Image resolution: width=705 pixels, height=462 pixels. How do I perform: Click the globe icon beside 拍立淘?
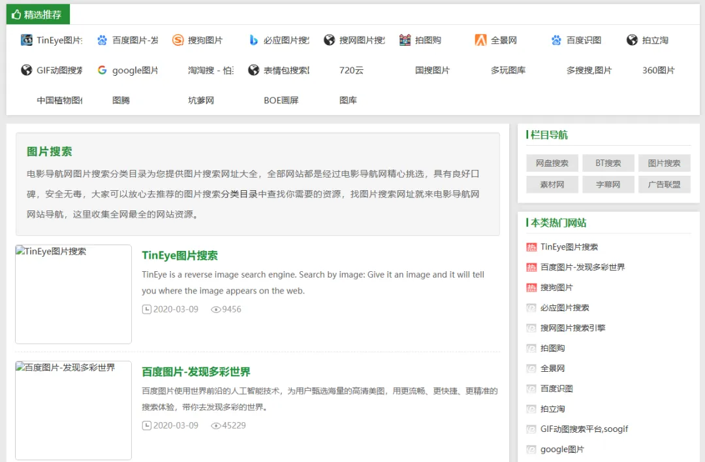tap(632, 40)
